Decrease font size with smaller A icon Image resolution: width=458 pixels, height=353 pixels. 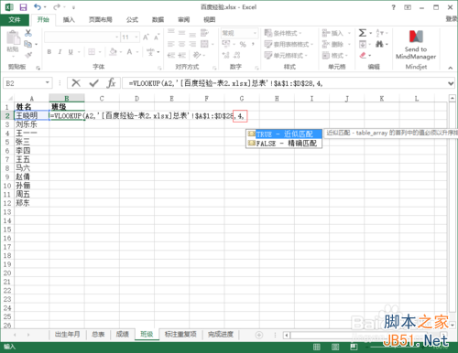click(157, 37)
